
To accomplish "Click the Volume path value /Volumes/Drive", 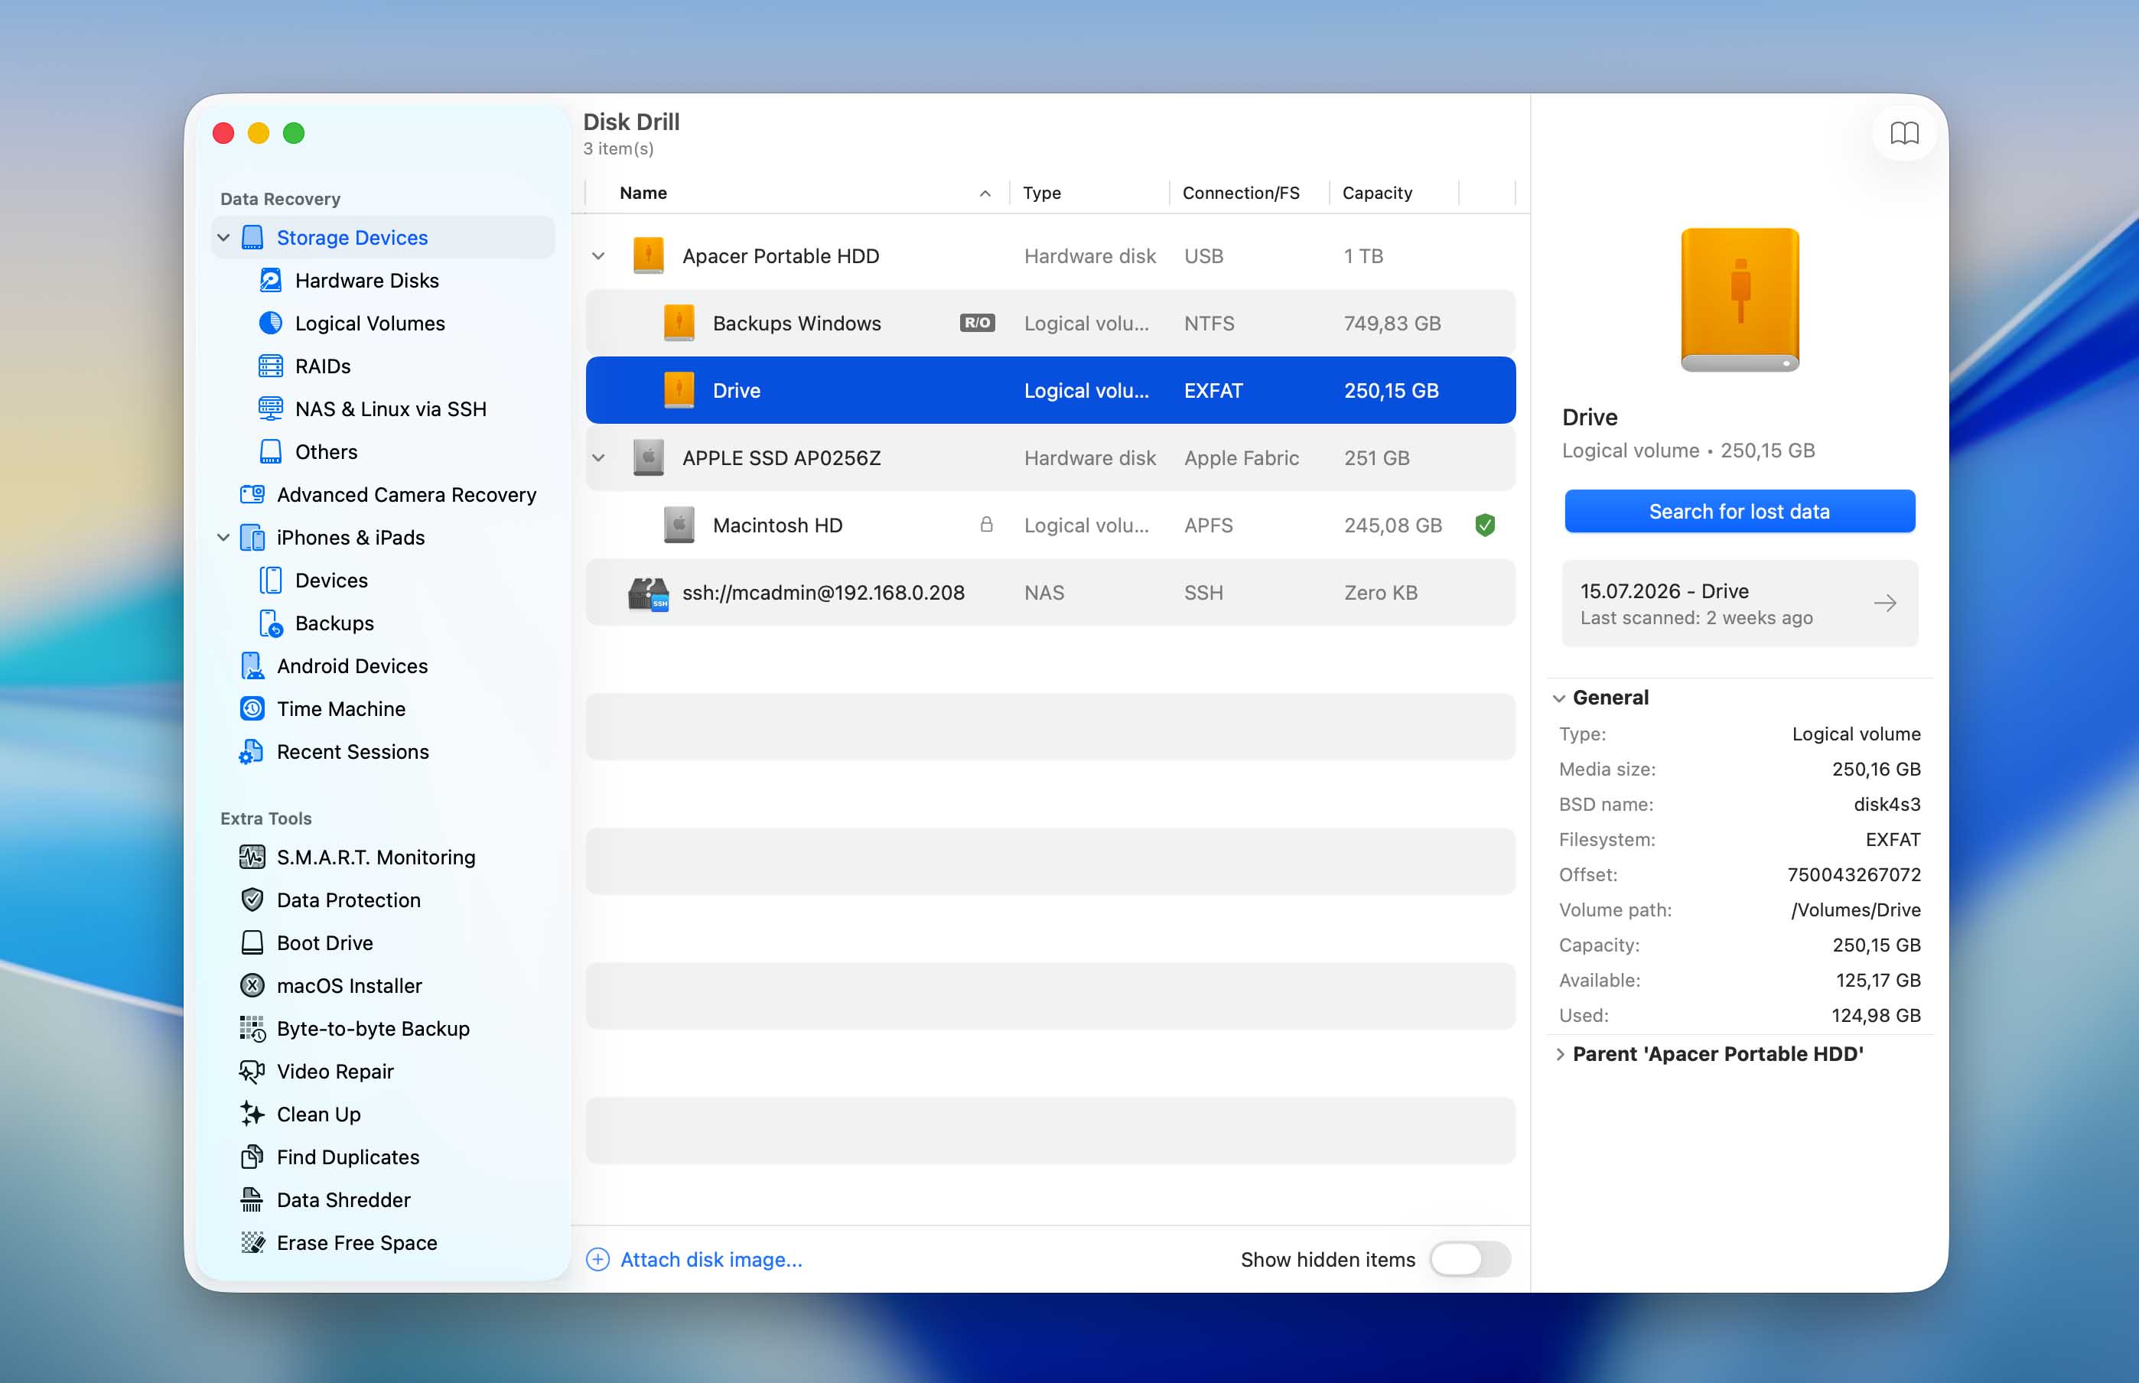I will click(x=1855, y=910).
